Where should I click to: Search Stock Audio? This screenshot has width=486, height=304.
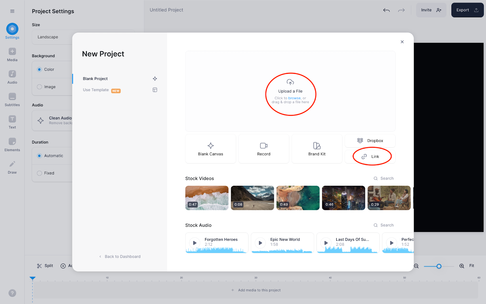click(384, 225)
